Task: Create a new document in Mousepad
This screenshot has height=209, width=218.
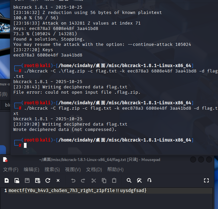Action: pos(7,180)
